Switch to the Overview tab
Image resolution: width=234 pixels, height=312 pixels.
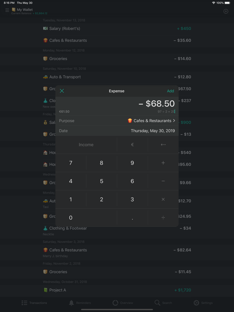pyautogui.click(x=123, y=303)
